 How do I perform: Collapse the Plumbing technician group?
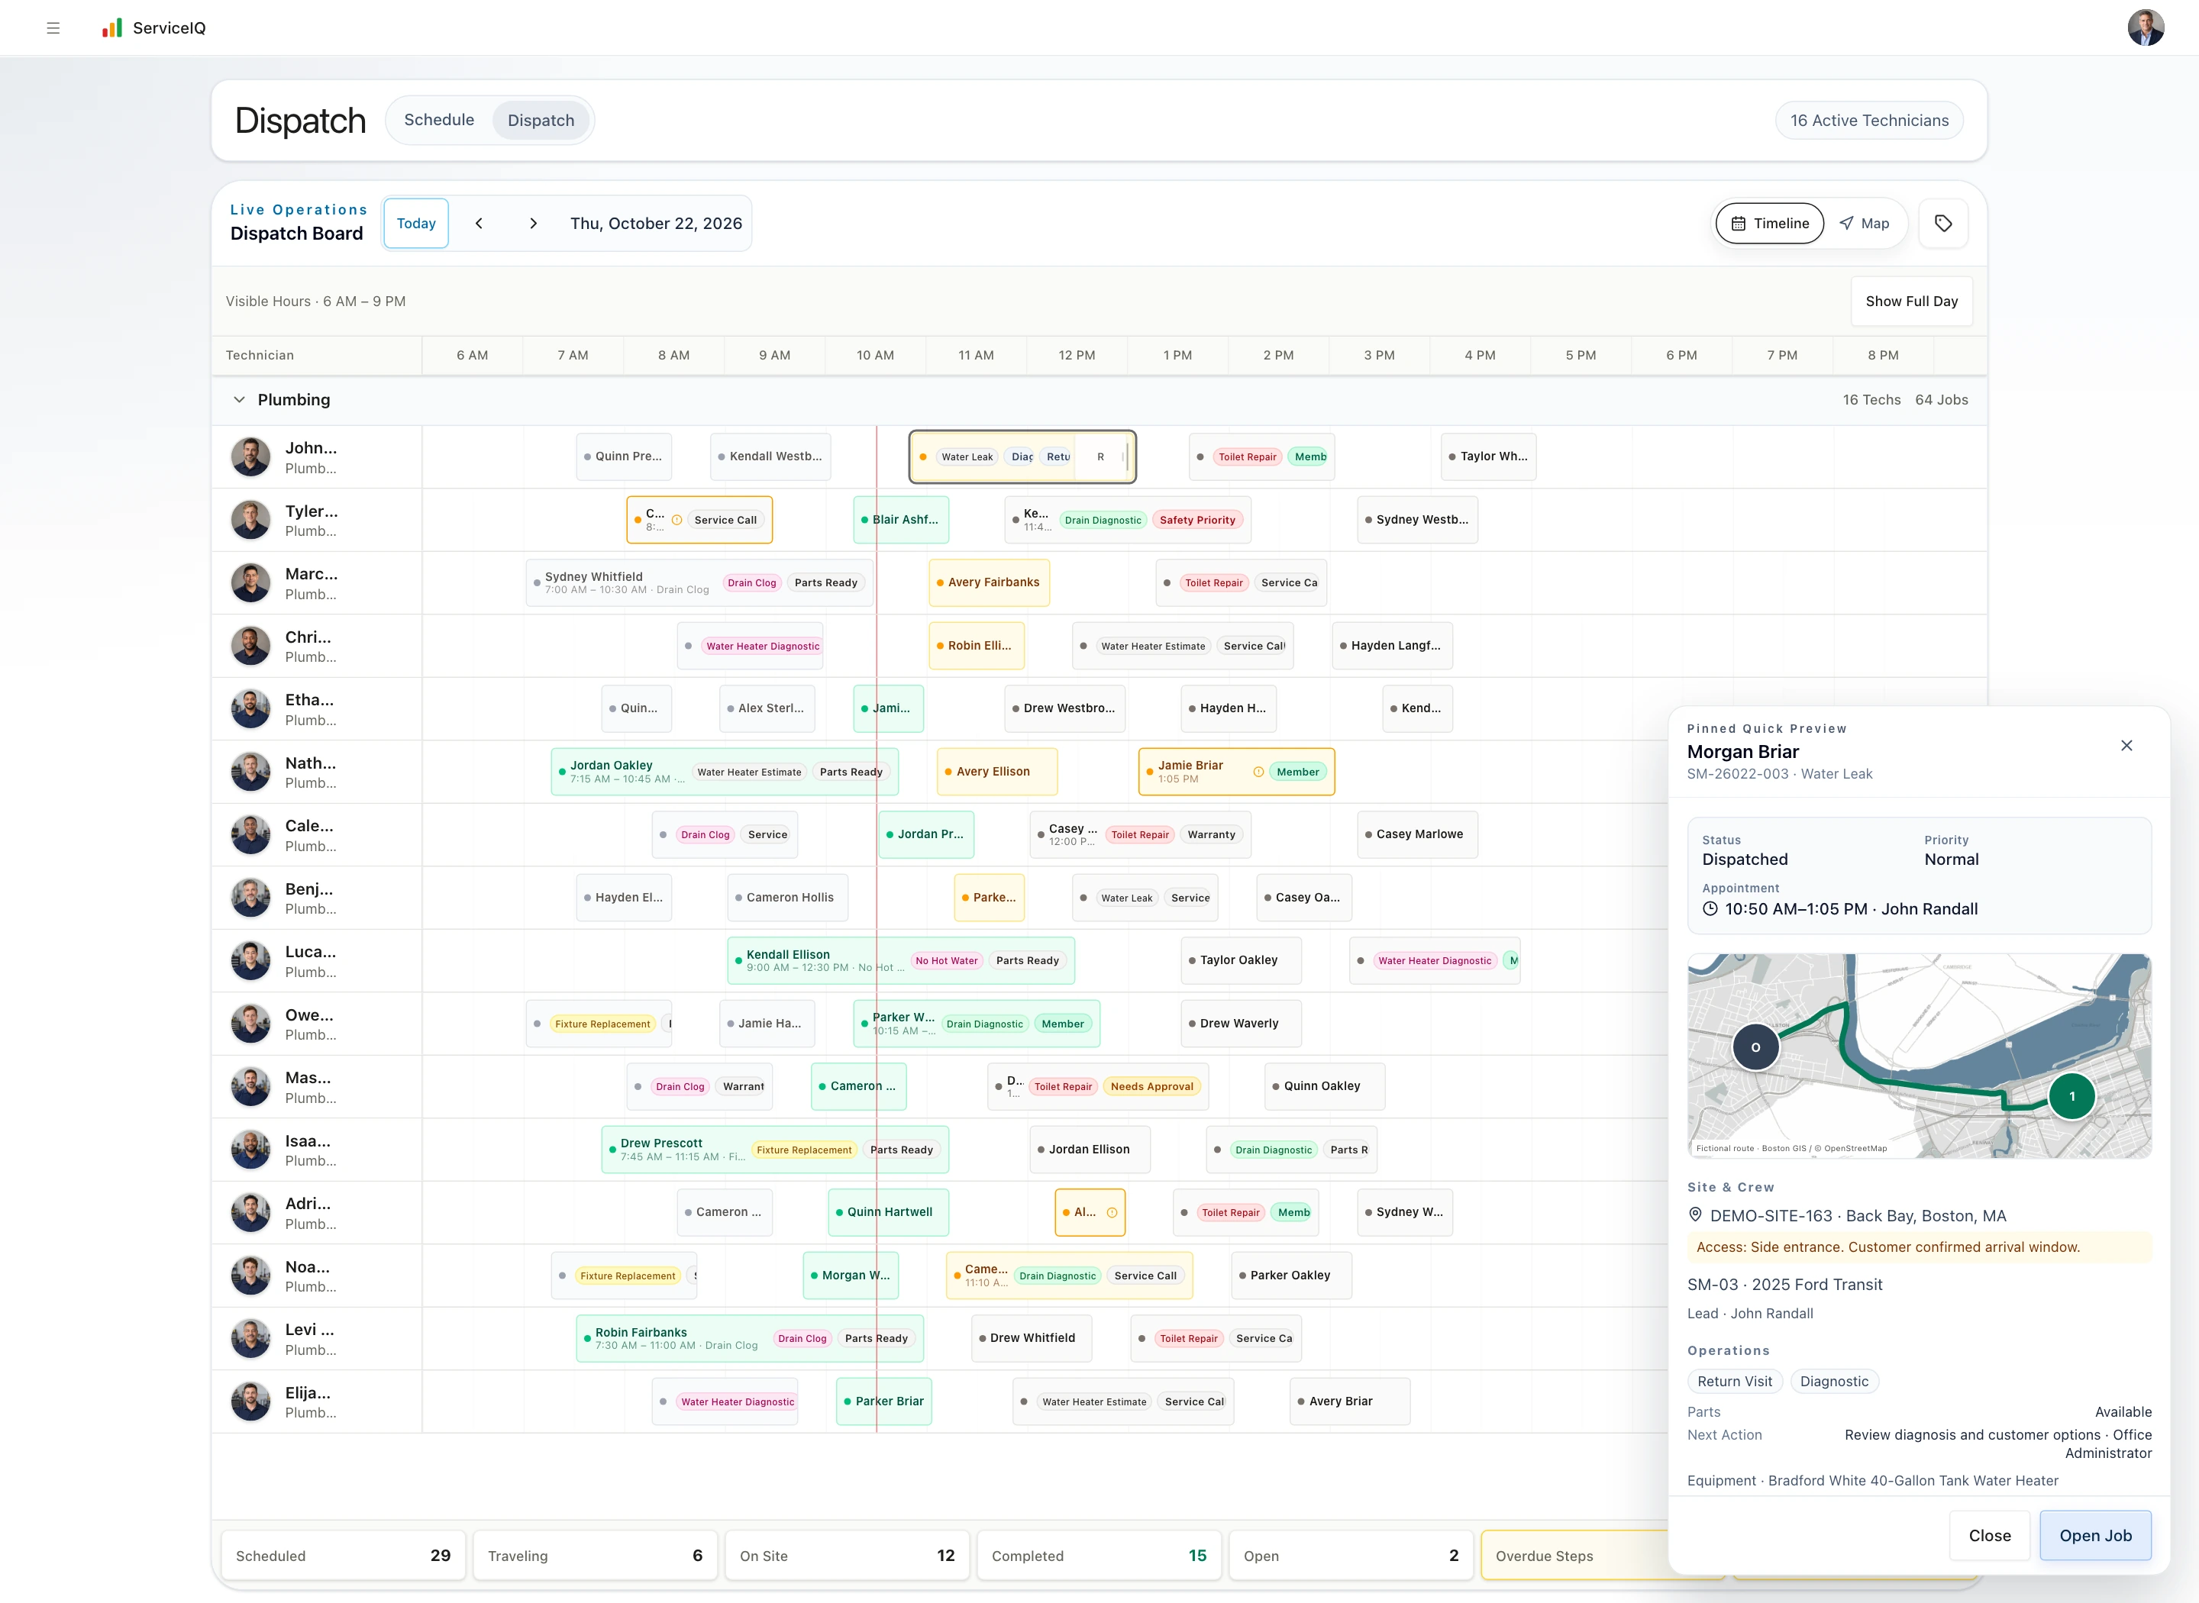pos(239,400)
